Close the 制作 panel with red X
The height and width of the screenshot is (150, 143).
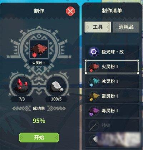70,11
